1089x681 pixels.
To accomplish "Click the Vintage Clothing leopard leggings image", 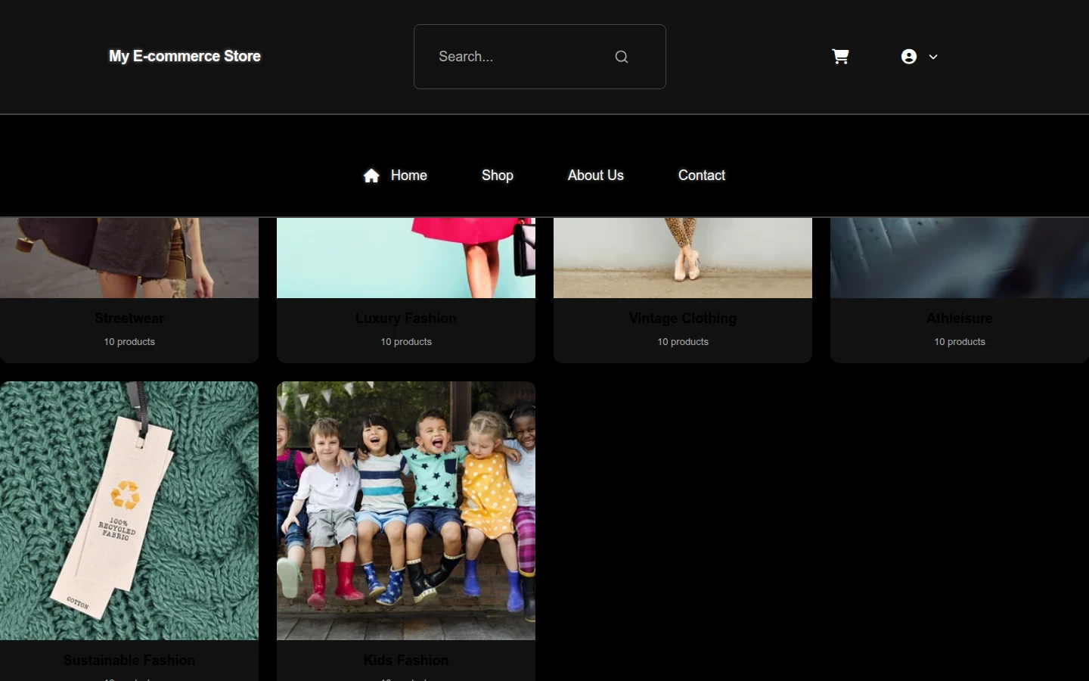I will pos(683,258).
